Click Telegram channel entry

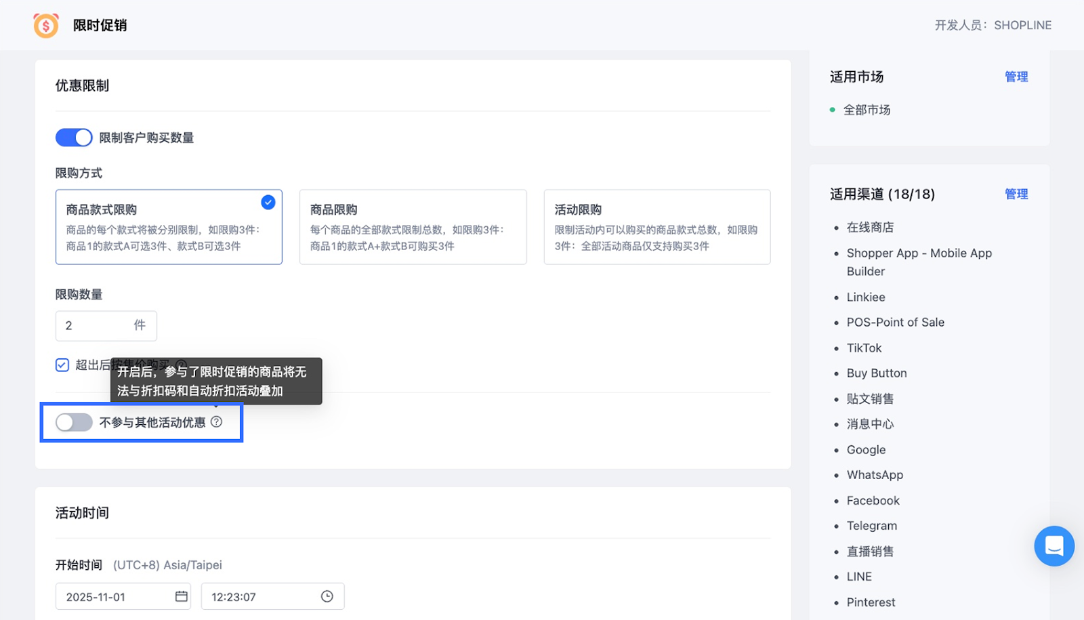click(872, 525)
